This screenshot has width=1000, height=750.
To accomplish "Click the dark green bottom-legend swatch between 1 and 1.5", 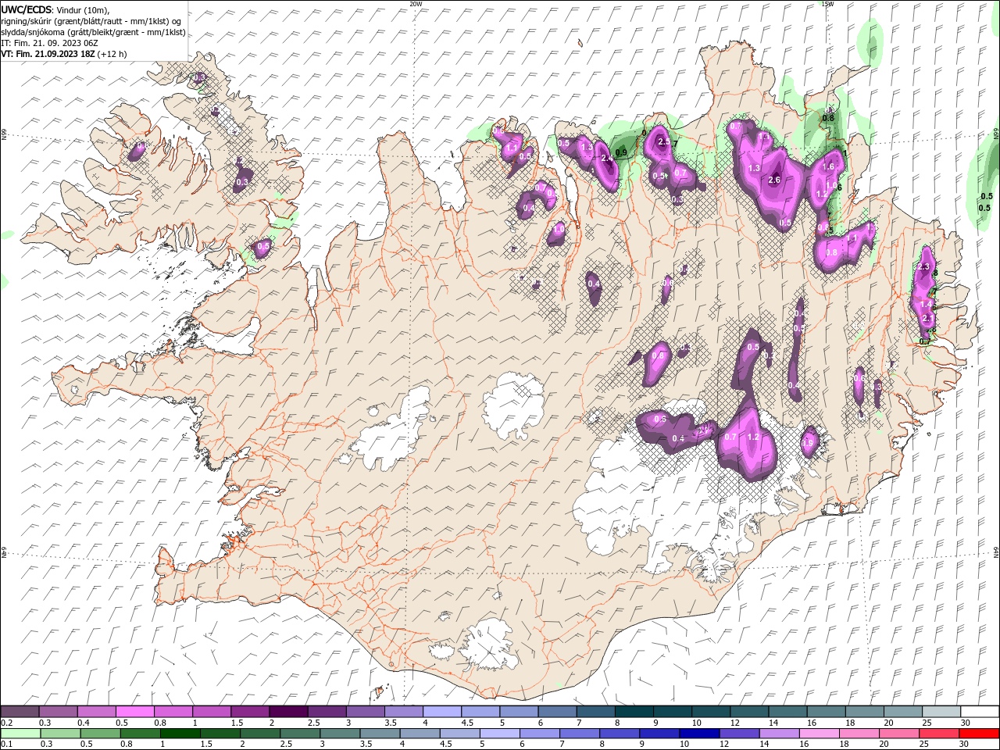I will pyautogui.click(x=180, y=734).
